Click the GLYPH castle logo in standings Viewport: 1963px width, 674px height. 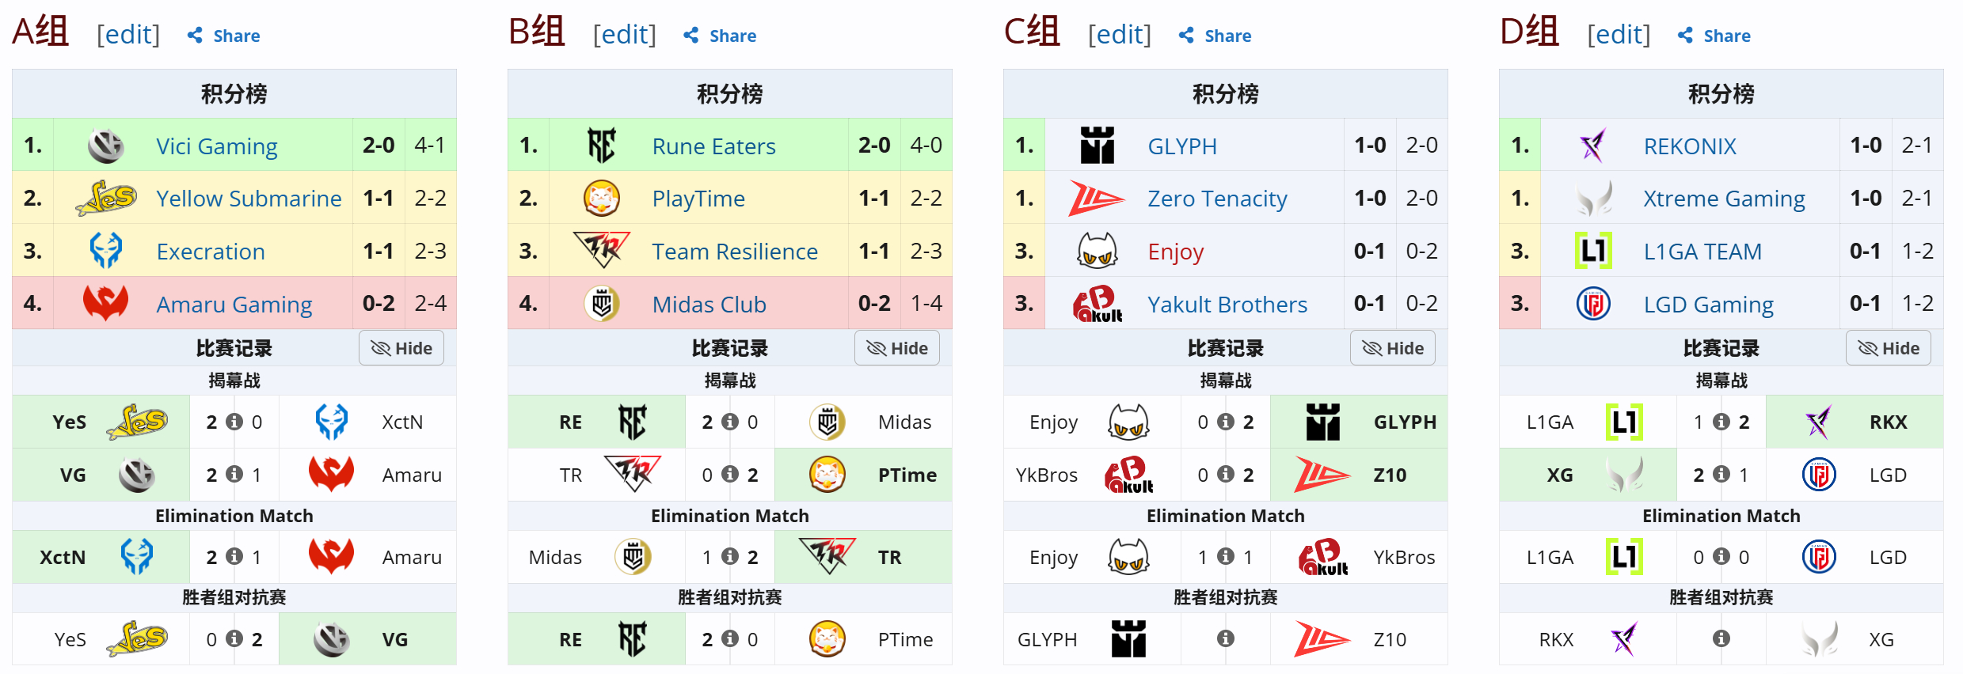pyautogui.click(x=1097, y=146)
